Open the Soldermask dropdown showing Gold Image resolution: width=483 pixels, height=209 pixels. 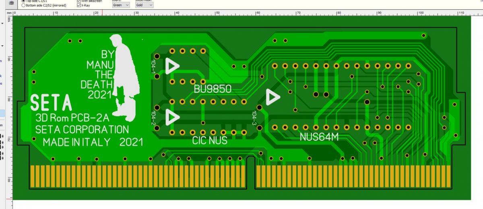click(144, 5)
